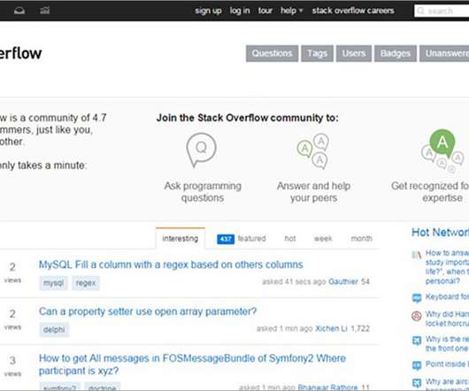Open hot question starting 'Why are airc'
The height and width of the screenshot is (391, 469).
pos(447,383)
